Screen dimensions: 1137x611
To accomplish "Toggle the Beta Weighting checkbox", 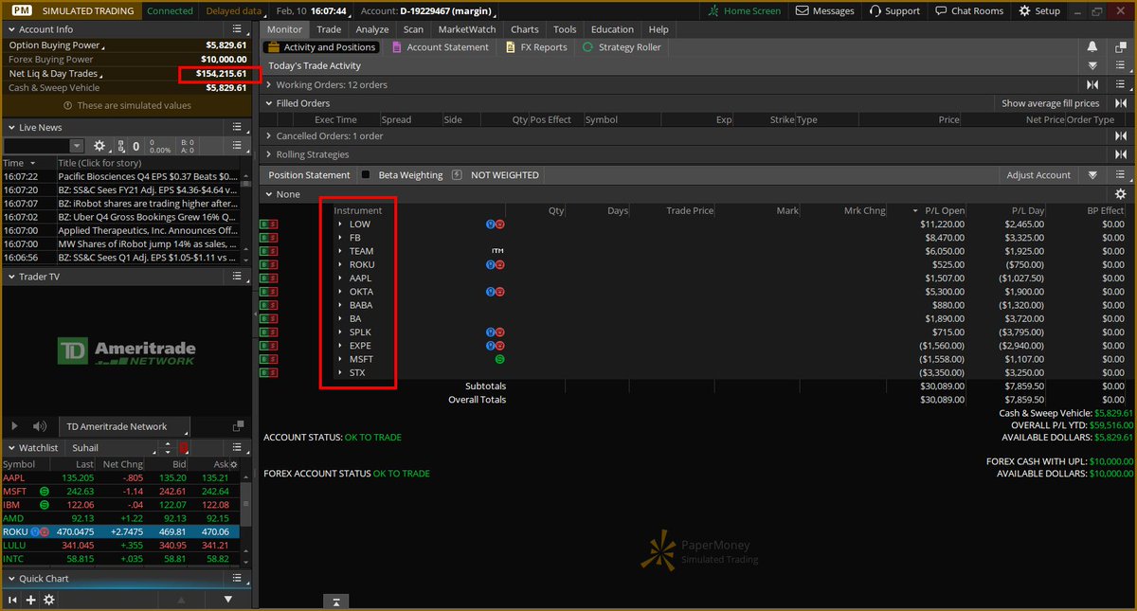I will pos(366,175).
